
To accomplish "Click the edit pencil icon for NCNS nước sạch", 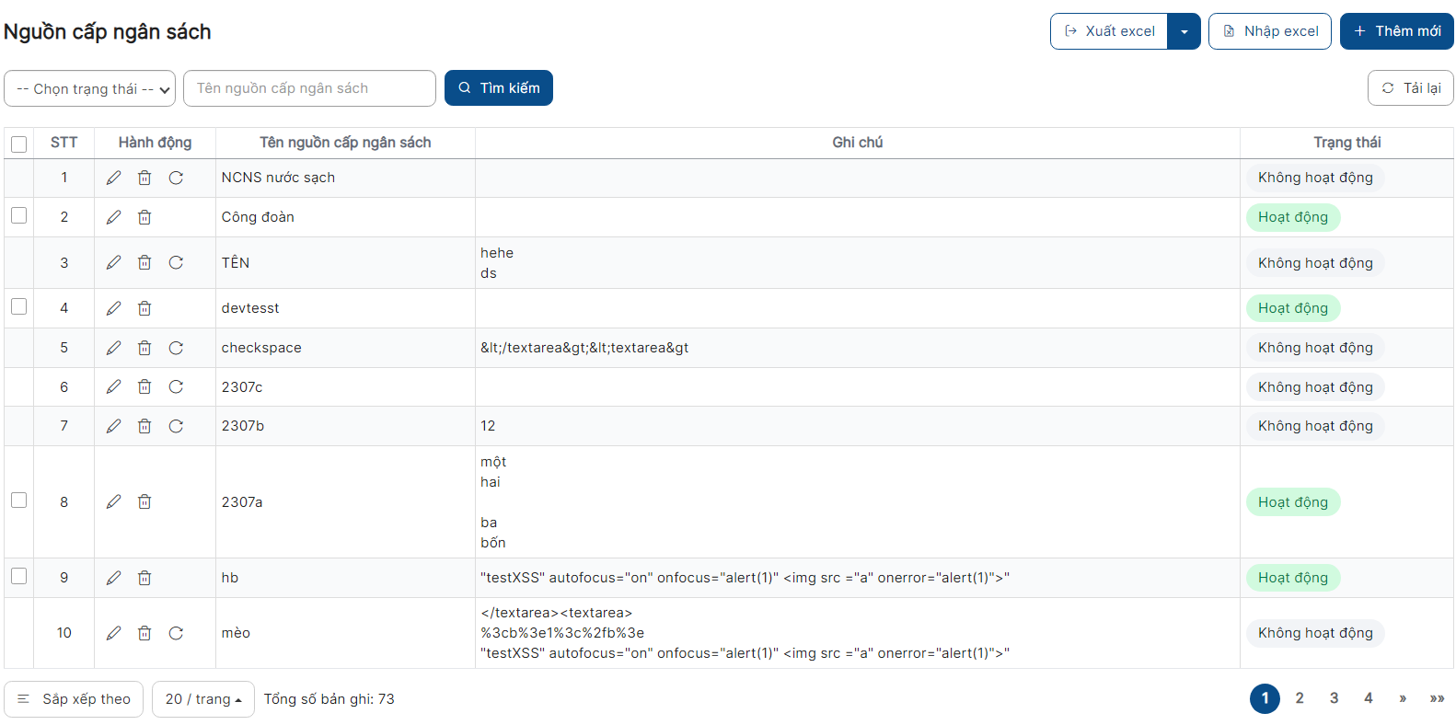I will (113, 178).
